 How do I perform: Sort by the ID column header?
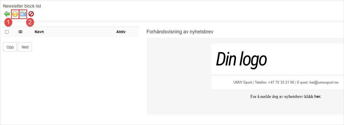[x=20, y=32]
